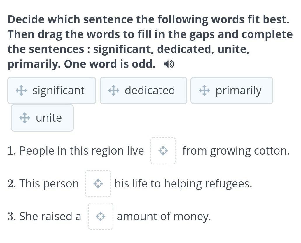Image resolution: width=301 pixels, height=243 pixels.
Task: Click the move handle on the primarily chip
Action: (204, 91)
